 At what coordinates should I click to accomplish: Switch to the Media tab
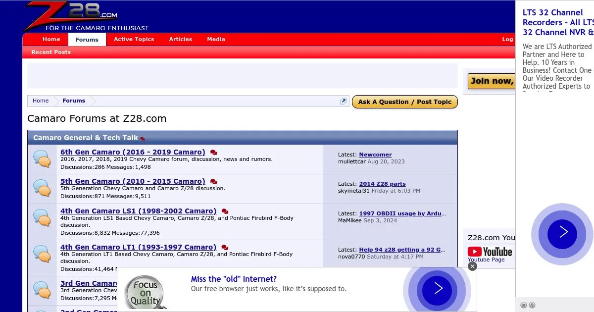216,40
